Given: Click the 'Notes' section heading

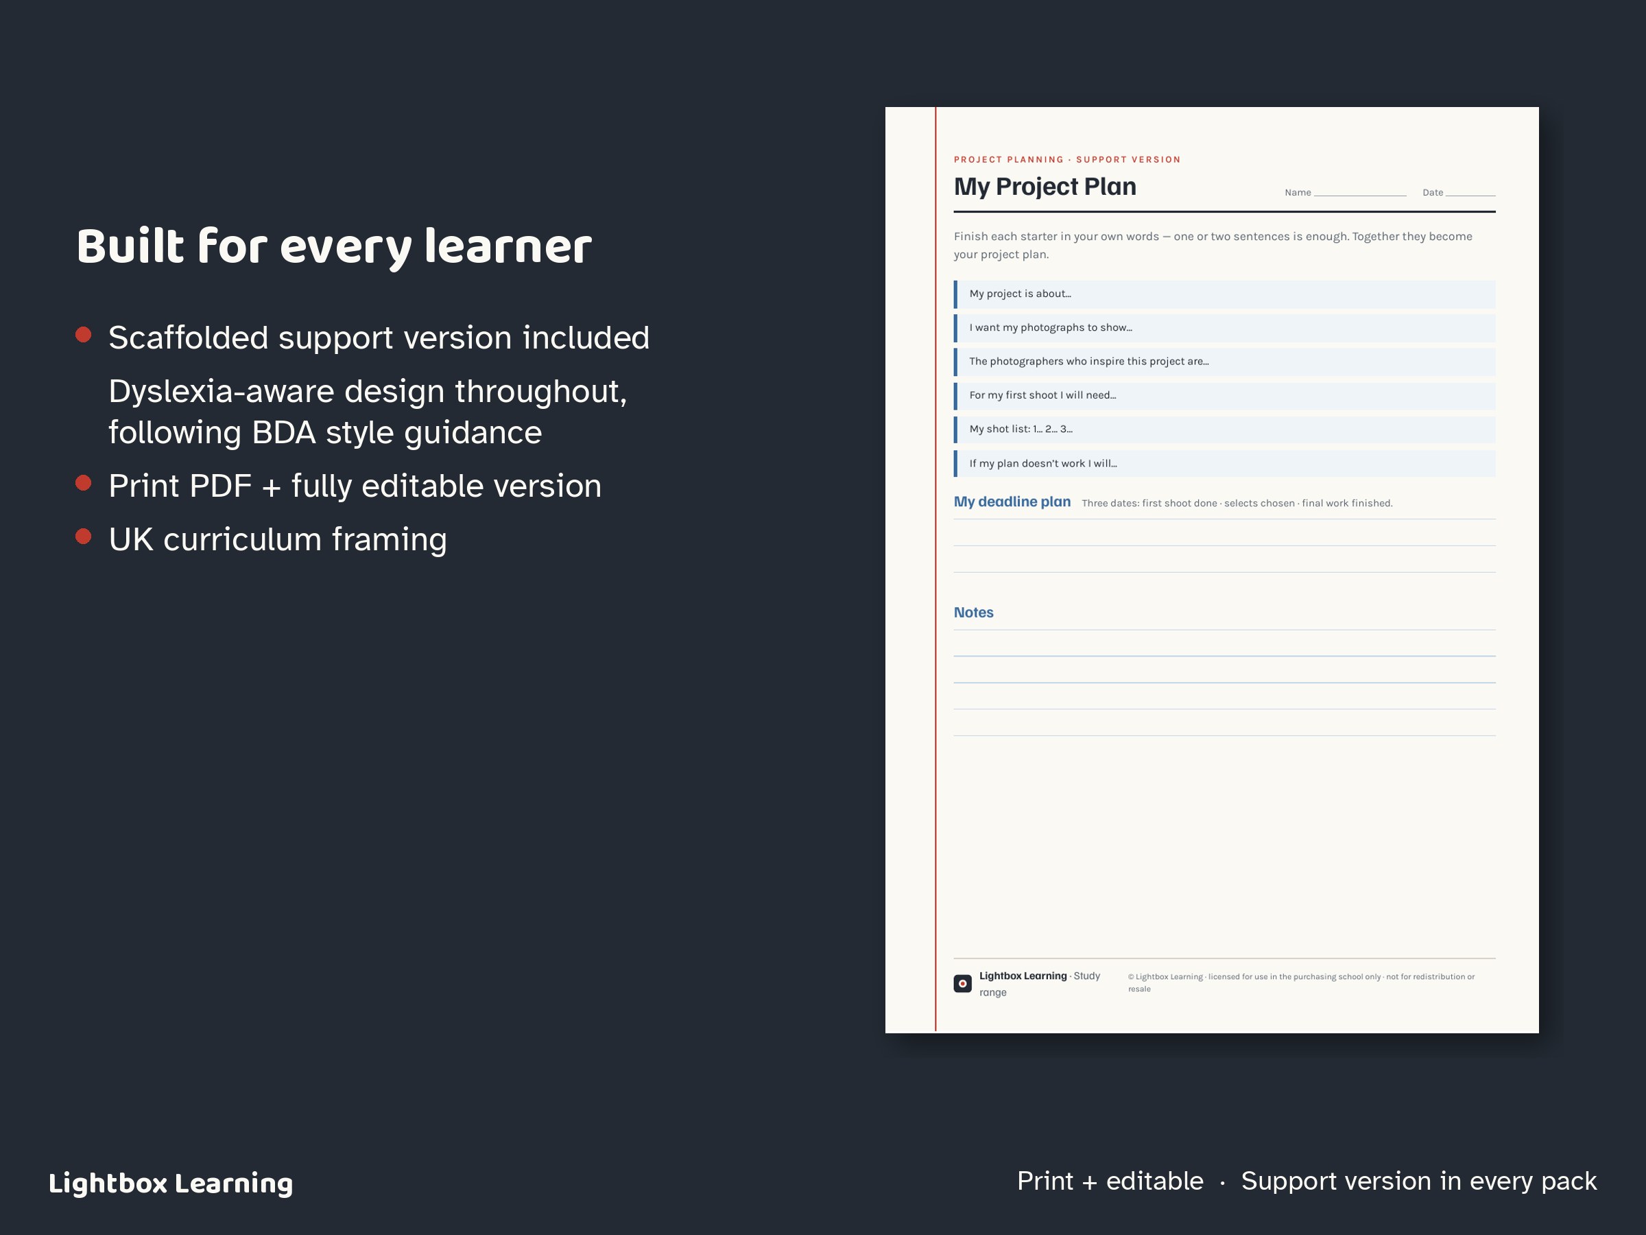Looking at the screenshot, I should (973, 612).
